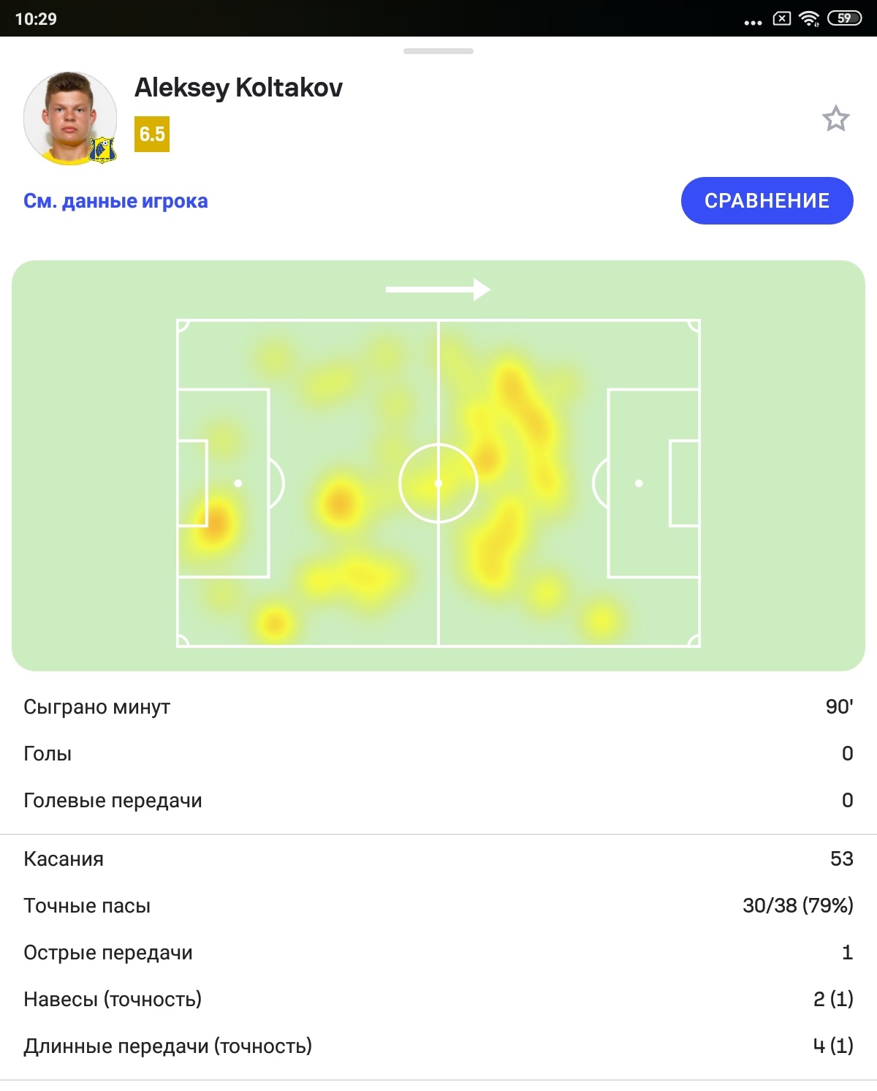Tap the Rostov club badge
Screen dimensions: 877x1091
[x=102, y=150]
